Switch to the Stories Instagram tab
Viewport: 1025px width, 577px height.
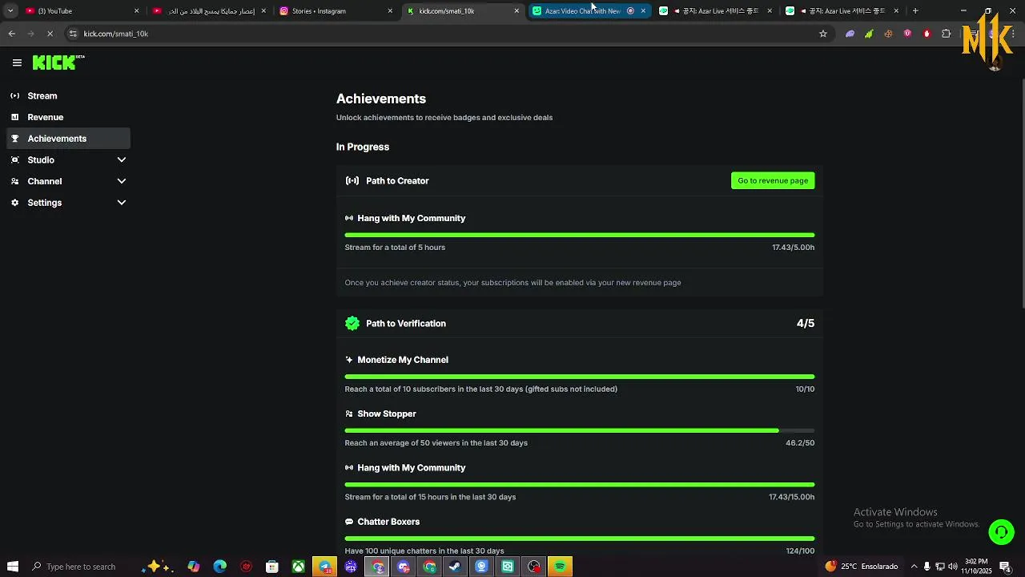coord(336,11)
